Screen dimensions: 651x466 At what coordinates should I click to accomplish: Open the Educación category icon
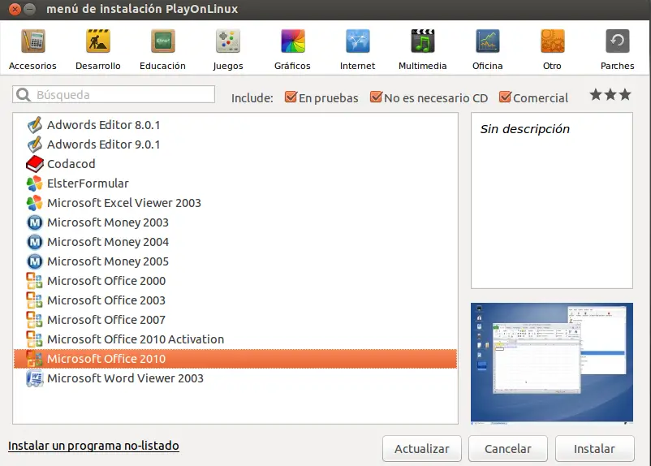pos(162,41)
